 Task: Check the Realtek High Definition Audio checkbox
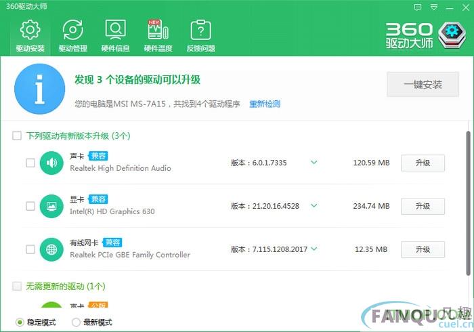(30, 163)
